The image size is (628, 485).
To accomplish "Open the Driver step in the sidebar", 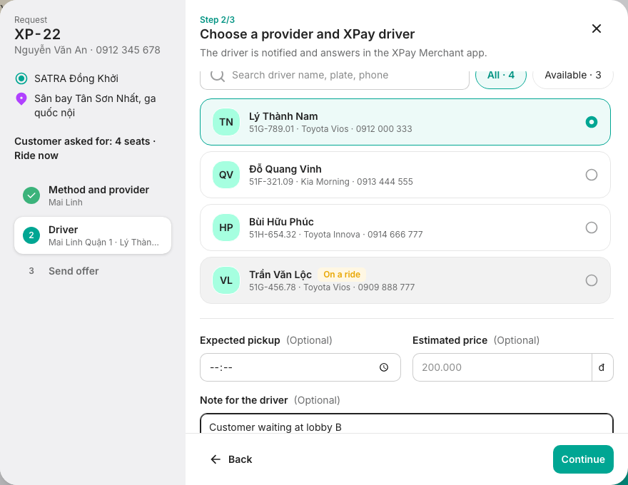I will click(93, 235).
